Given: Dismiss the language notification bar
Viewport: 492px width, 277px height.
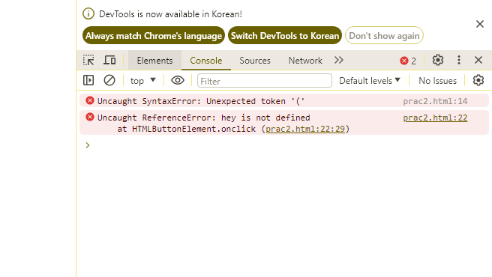Looking at the screenshot, I should [480, 24].
